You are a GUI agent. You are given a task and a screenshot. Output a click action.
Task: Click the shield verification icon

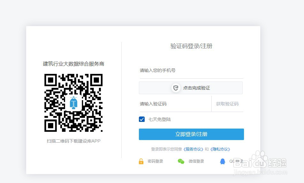(x=176, y=88)
